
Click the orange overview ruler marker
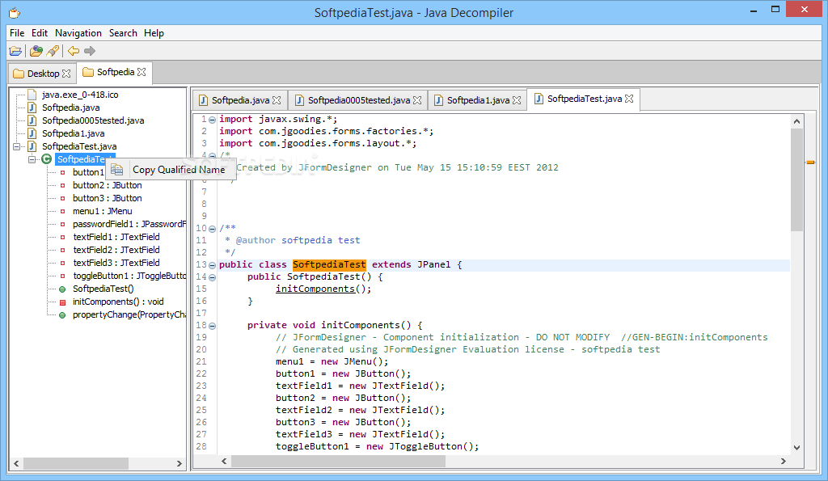pos(810,162)
